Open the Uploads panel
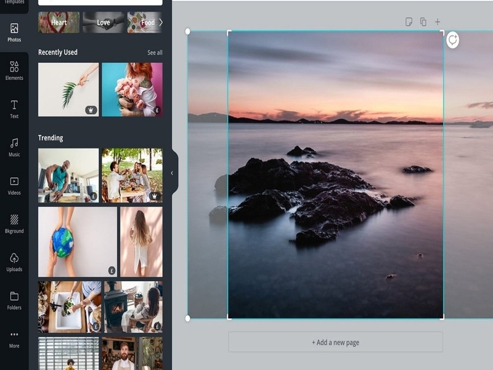Screen dimensions: 493x370 (14, 263)
